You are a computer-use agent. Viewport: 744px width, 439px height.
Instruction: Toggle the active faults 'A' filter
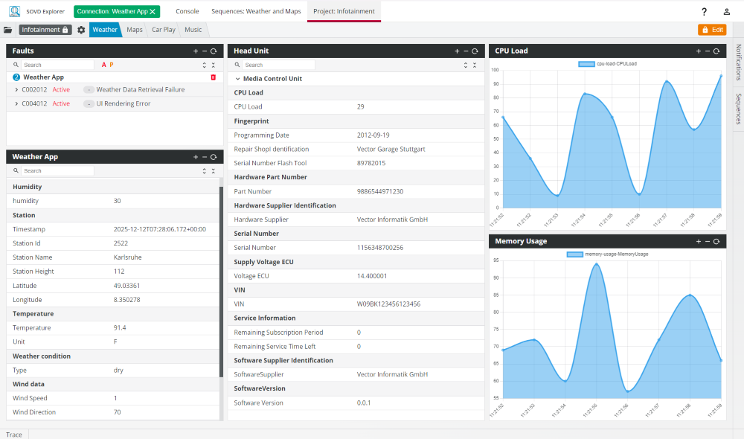[x=104, y=65]
